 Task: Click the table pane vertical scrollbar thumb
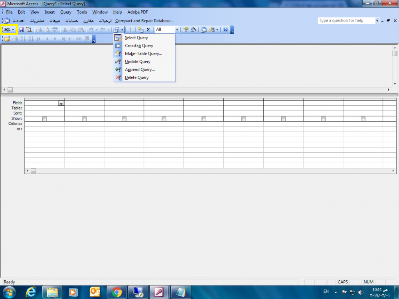click(395, 53)
